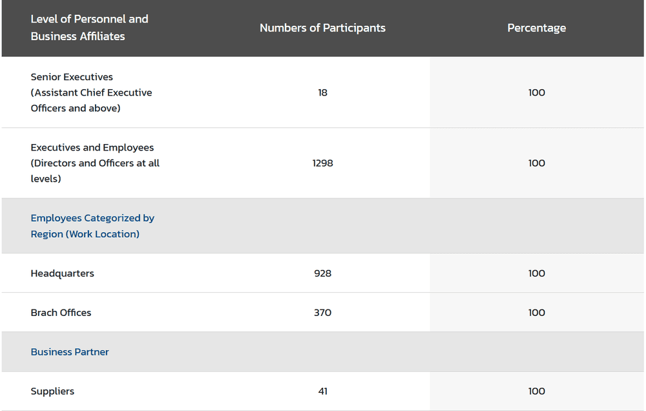Click the 'Numbers of Participants' column header

[x=322, y=28]
